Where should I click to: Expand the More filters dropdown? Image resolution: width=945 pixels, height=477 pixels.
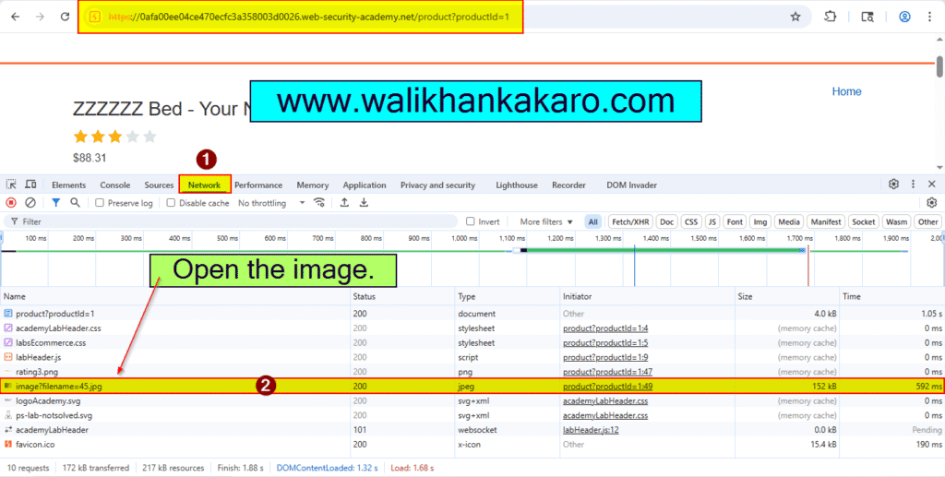point(546,221)
